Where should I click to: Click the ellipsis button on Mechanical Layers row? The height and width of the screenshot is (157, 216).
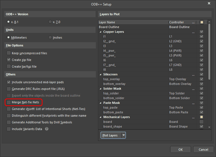193,117
